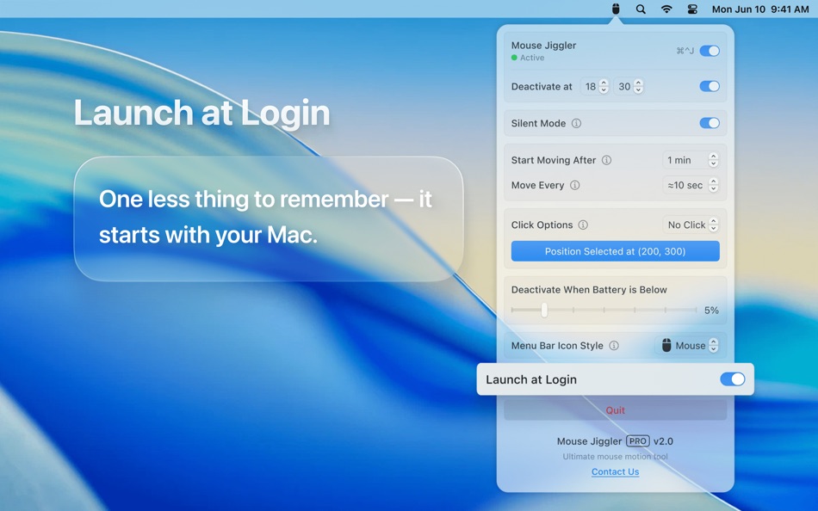Click the ⌘^J keyboard shortcut label
Viewport: 818px width, 511px height.
(685, 51)
